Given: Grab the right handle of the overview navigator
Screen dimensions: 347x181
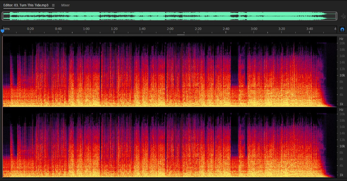Looking at the screenshot, I should click(336, 16).
